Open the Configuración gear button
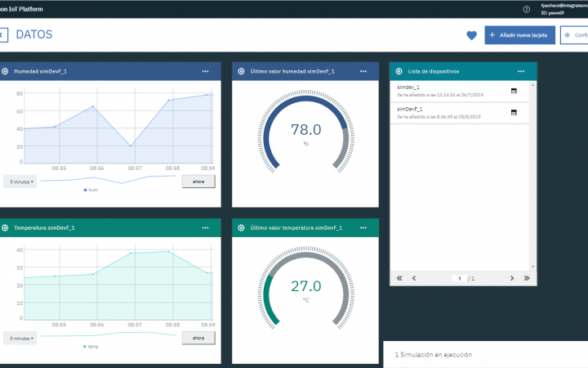The width and height of the screenshot is (588, 368). click(574, 35)
